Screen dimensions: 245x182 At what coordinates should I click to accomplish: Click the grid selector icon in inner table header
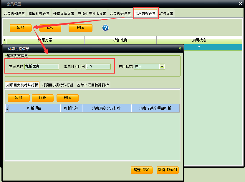tap(7, 108)
